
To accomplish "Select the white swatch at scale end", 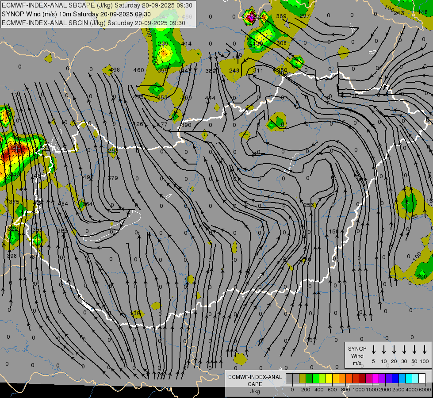I will coord(422,378).
